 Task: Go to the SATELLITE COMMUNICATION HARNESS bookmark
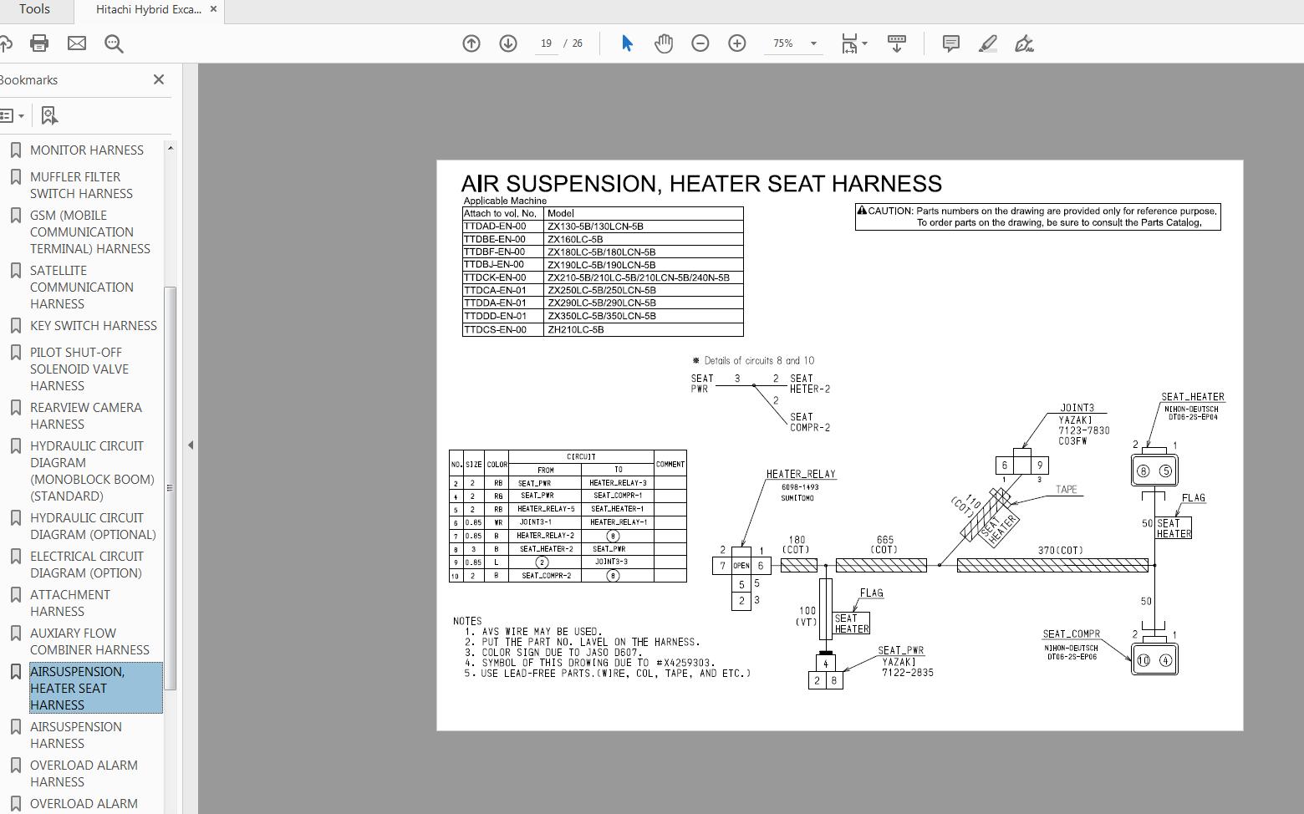tap(81, 287)
